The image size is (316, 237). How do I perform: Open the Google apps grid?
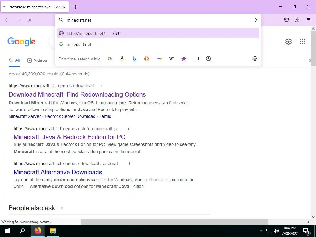[302, 42]
